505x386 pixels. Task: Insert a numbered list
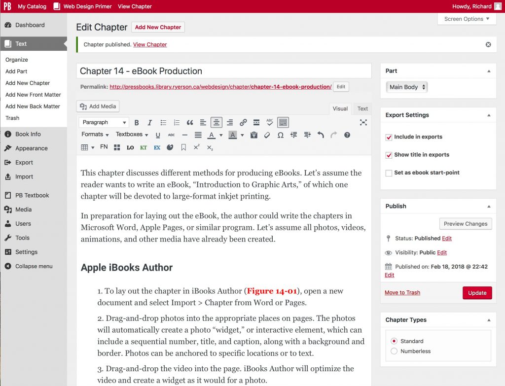click(177, 123)
